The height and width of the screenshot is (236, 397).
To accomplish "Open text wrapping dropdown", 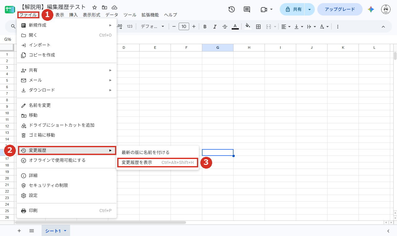I will (x=311, y=27).
